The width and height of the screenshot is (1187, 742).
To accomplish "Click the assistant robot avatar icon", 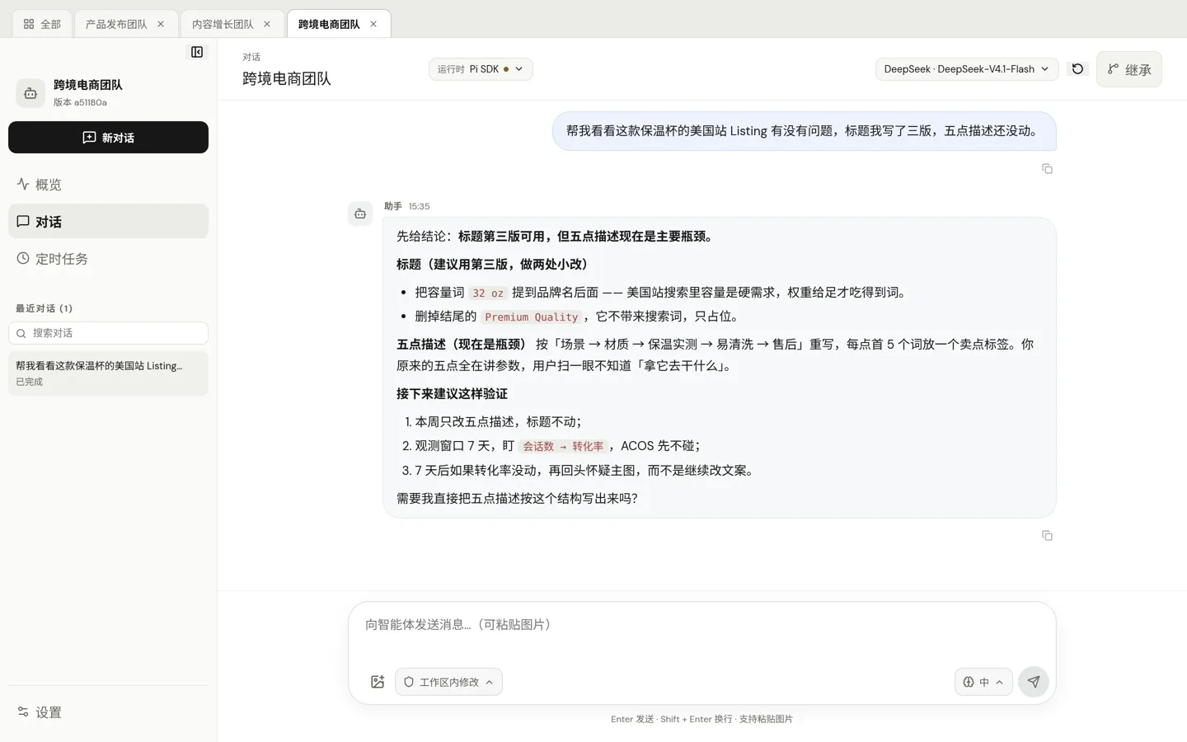I will click(x=360, y=214).
